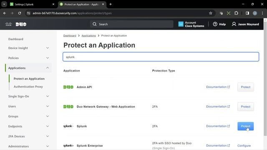Open Documentation link for Splunk row
Screen dimensions: 267x150
tap(218, 126)
